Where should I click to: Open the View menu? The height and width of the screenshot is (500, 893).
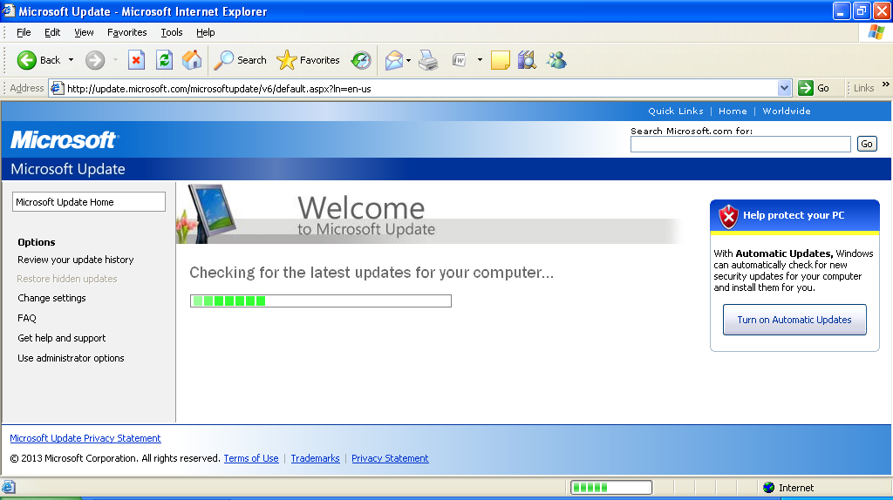pyautogui.click(x=84, y=32)
